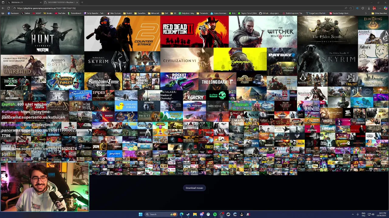Open the Mac Rumors bookmark

coord(114,13)
